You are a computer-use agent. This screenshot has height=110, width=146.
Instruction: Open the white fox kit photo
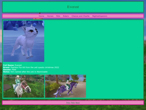coord(24,41)
